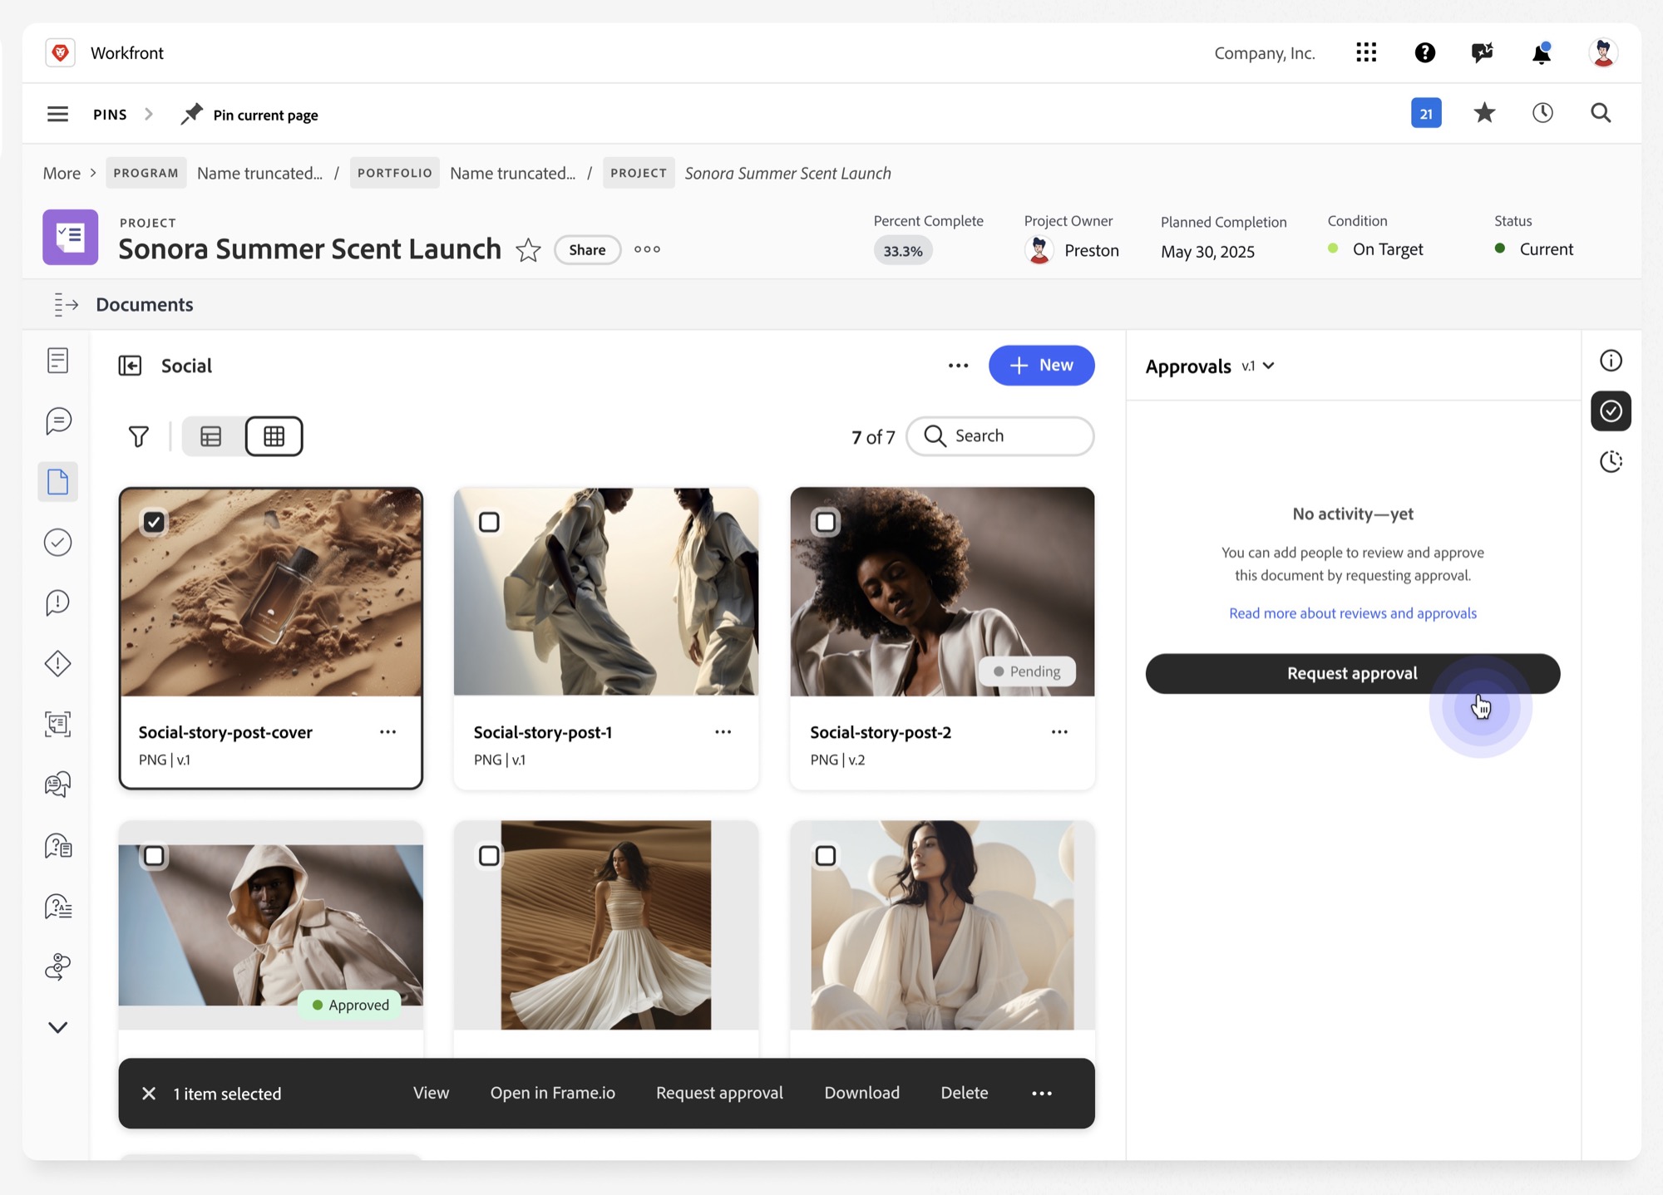Click the Share button
Image resolution: width=1663 pixels, height=1195 pixels.
587,250
